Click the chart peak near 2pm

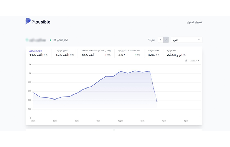pyautogui.click(x=135, y=71)
